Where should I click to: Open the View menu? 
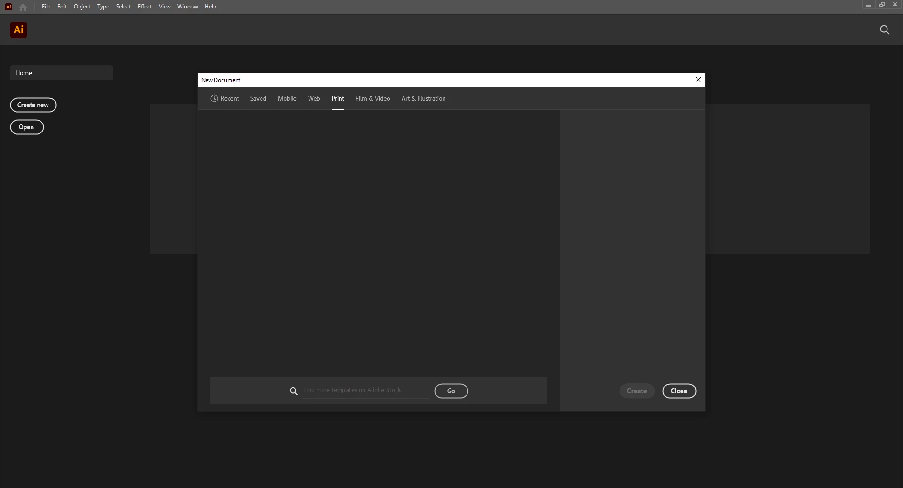point(165,7)
